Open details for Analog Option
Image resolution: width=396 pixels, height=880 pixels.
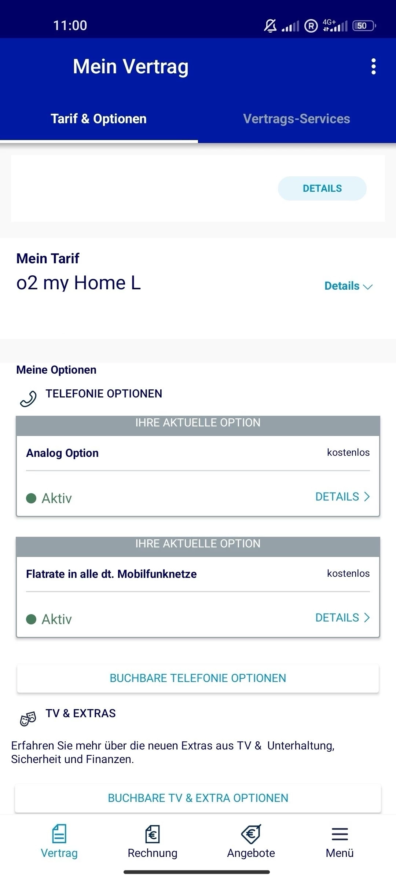click(342, 497)
